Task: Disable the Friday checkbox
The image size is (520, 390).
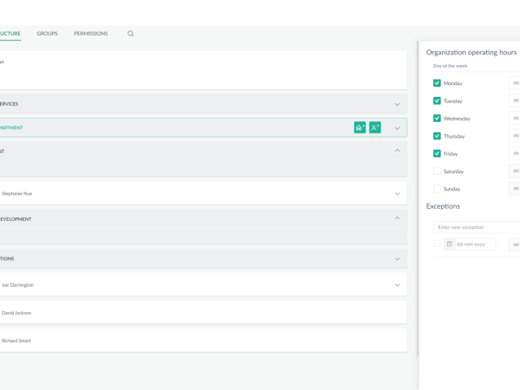Action: (437, 153)
